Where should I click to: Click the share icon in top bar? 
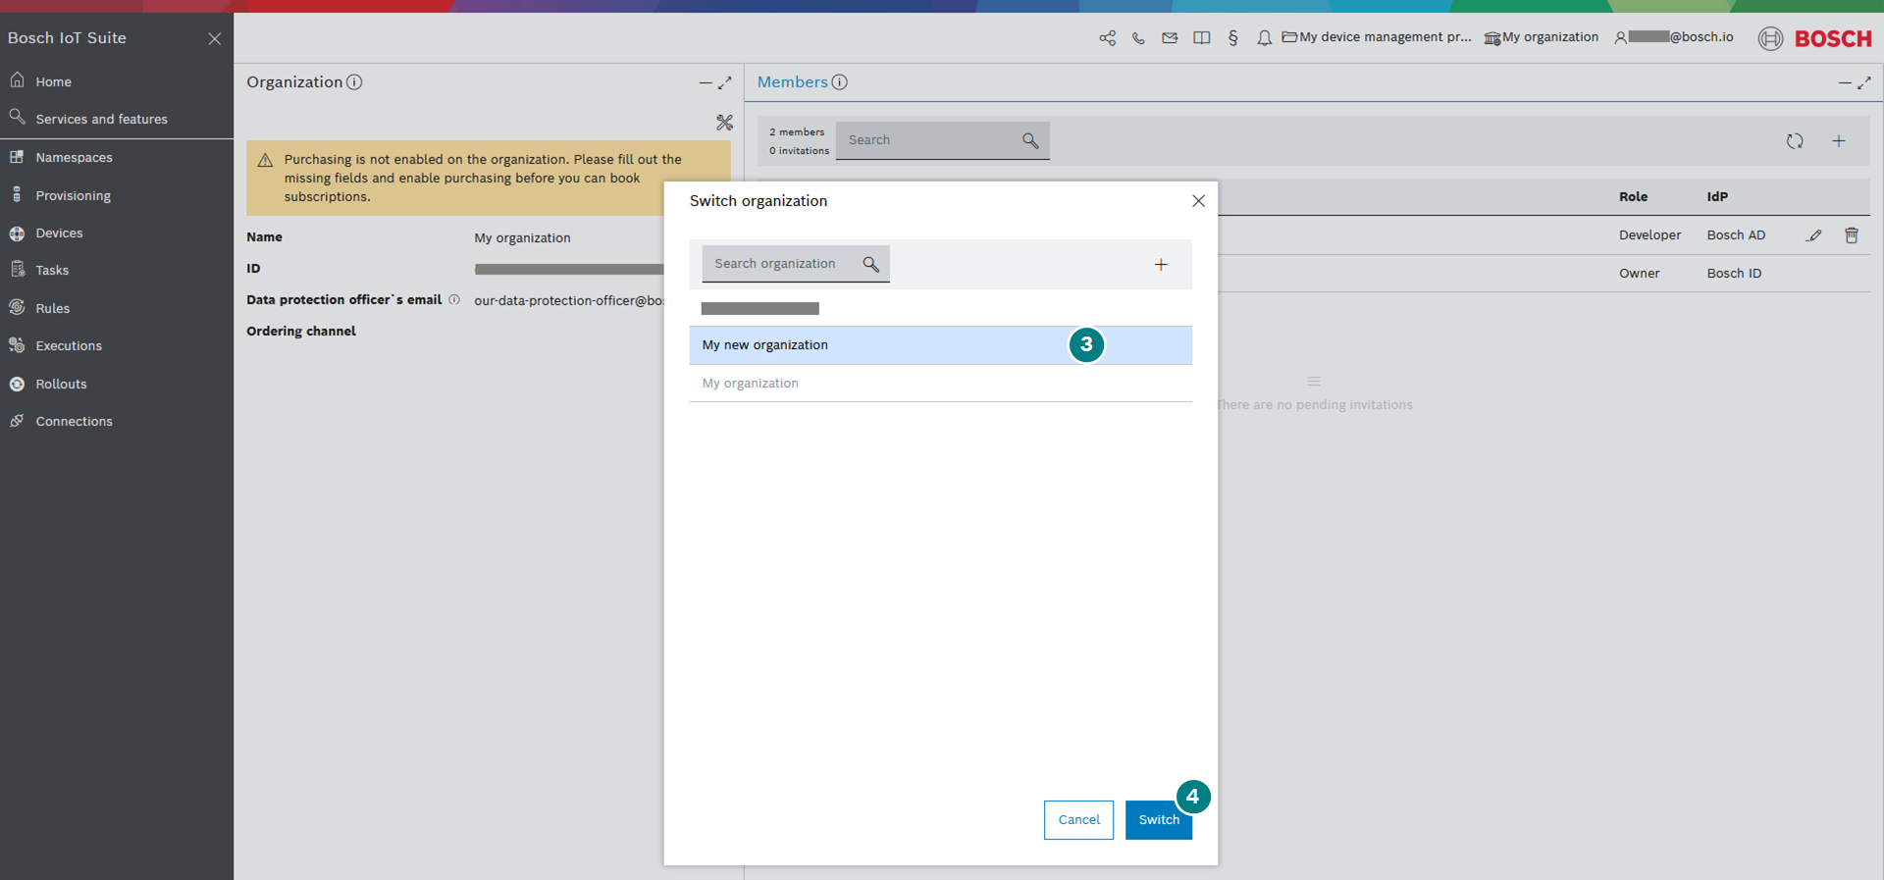(1108, 38)
